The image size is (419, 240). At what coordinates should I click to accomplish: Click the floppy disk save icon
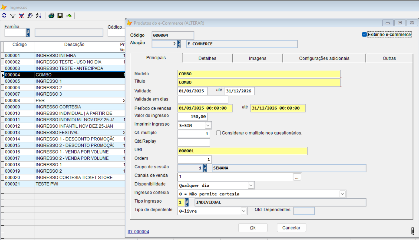tap(60, 16)
